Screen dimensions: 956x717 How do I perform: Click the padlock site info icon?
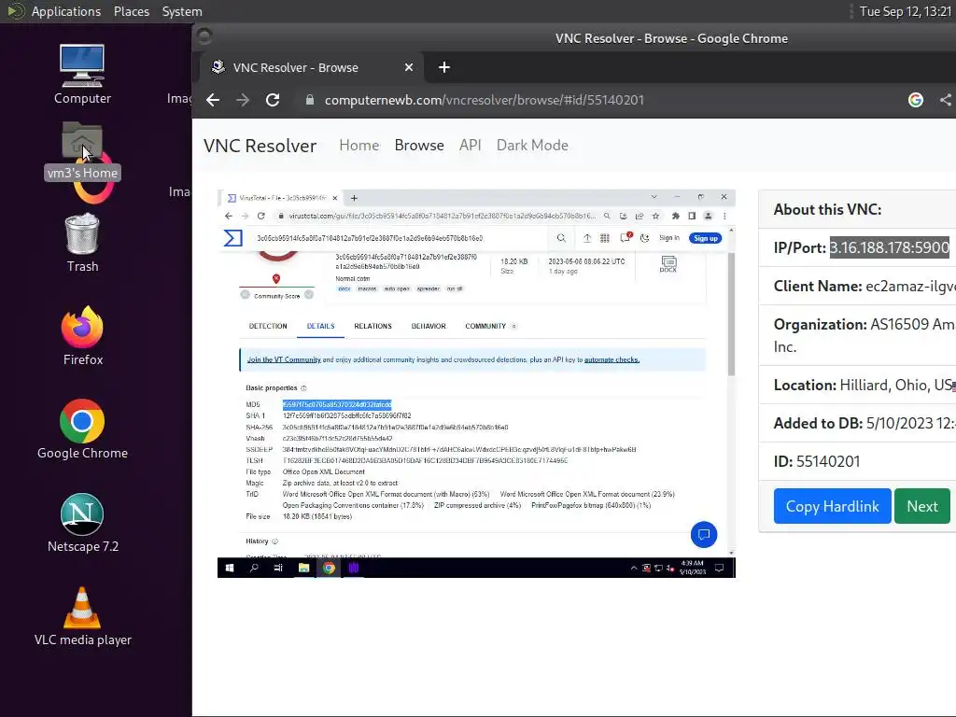[310, 100]
